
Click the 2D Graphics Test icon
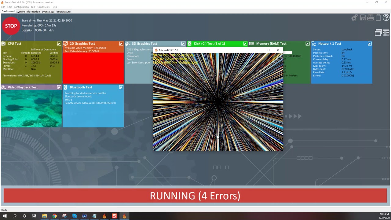tap(65, 44)
